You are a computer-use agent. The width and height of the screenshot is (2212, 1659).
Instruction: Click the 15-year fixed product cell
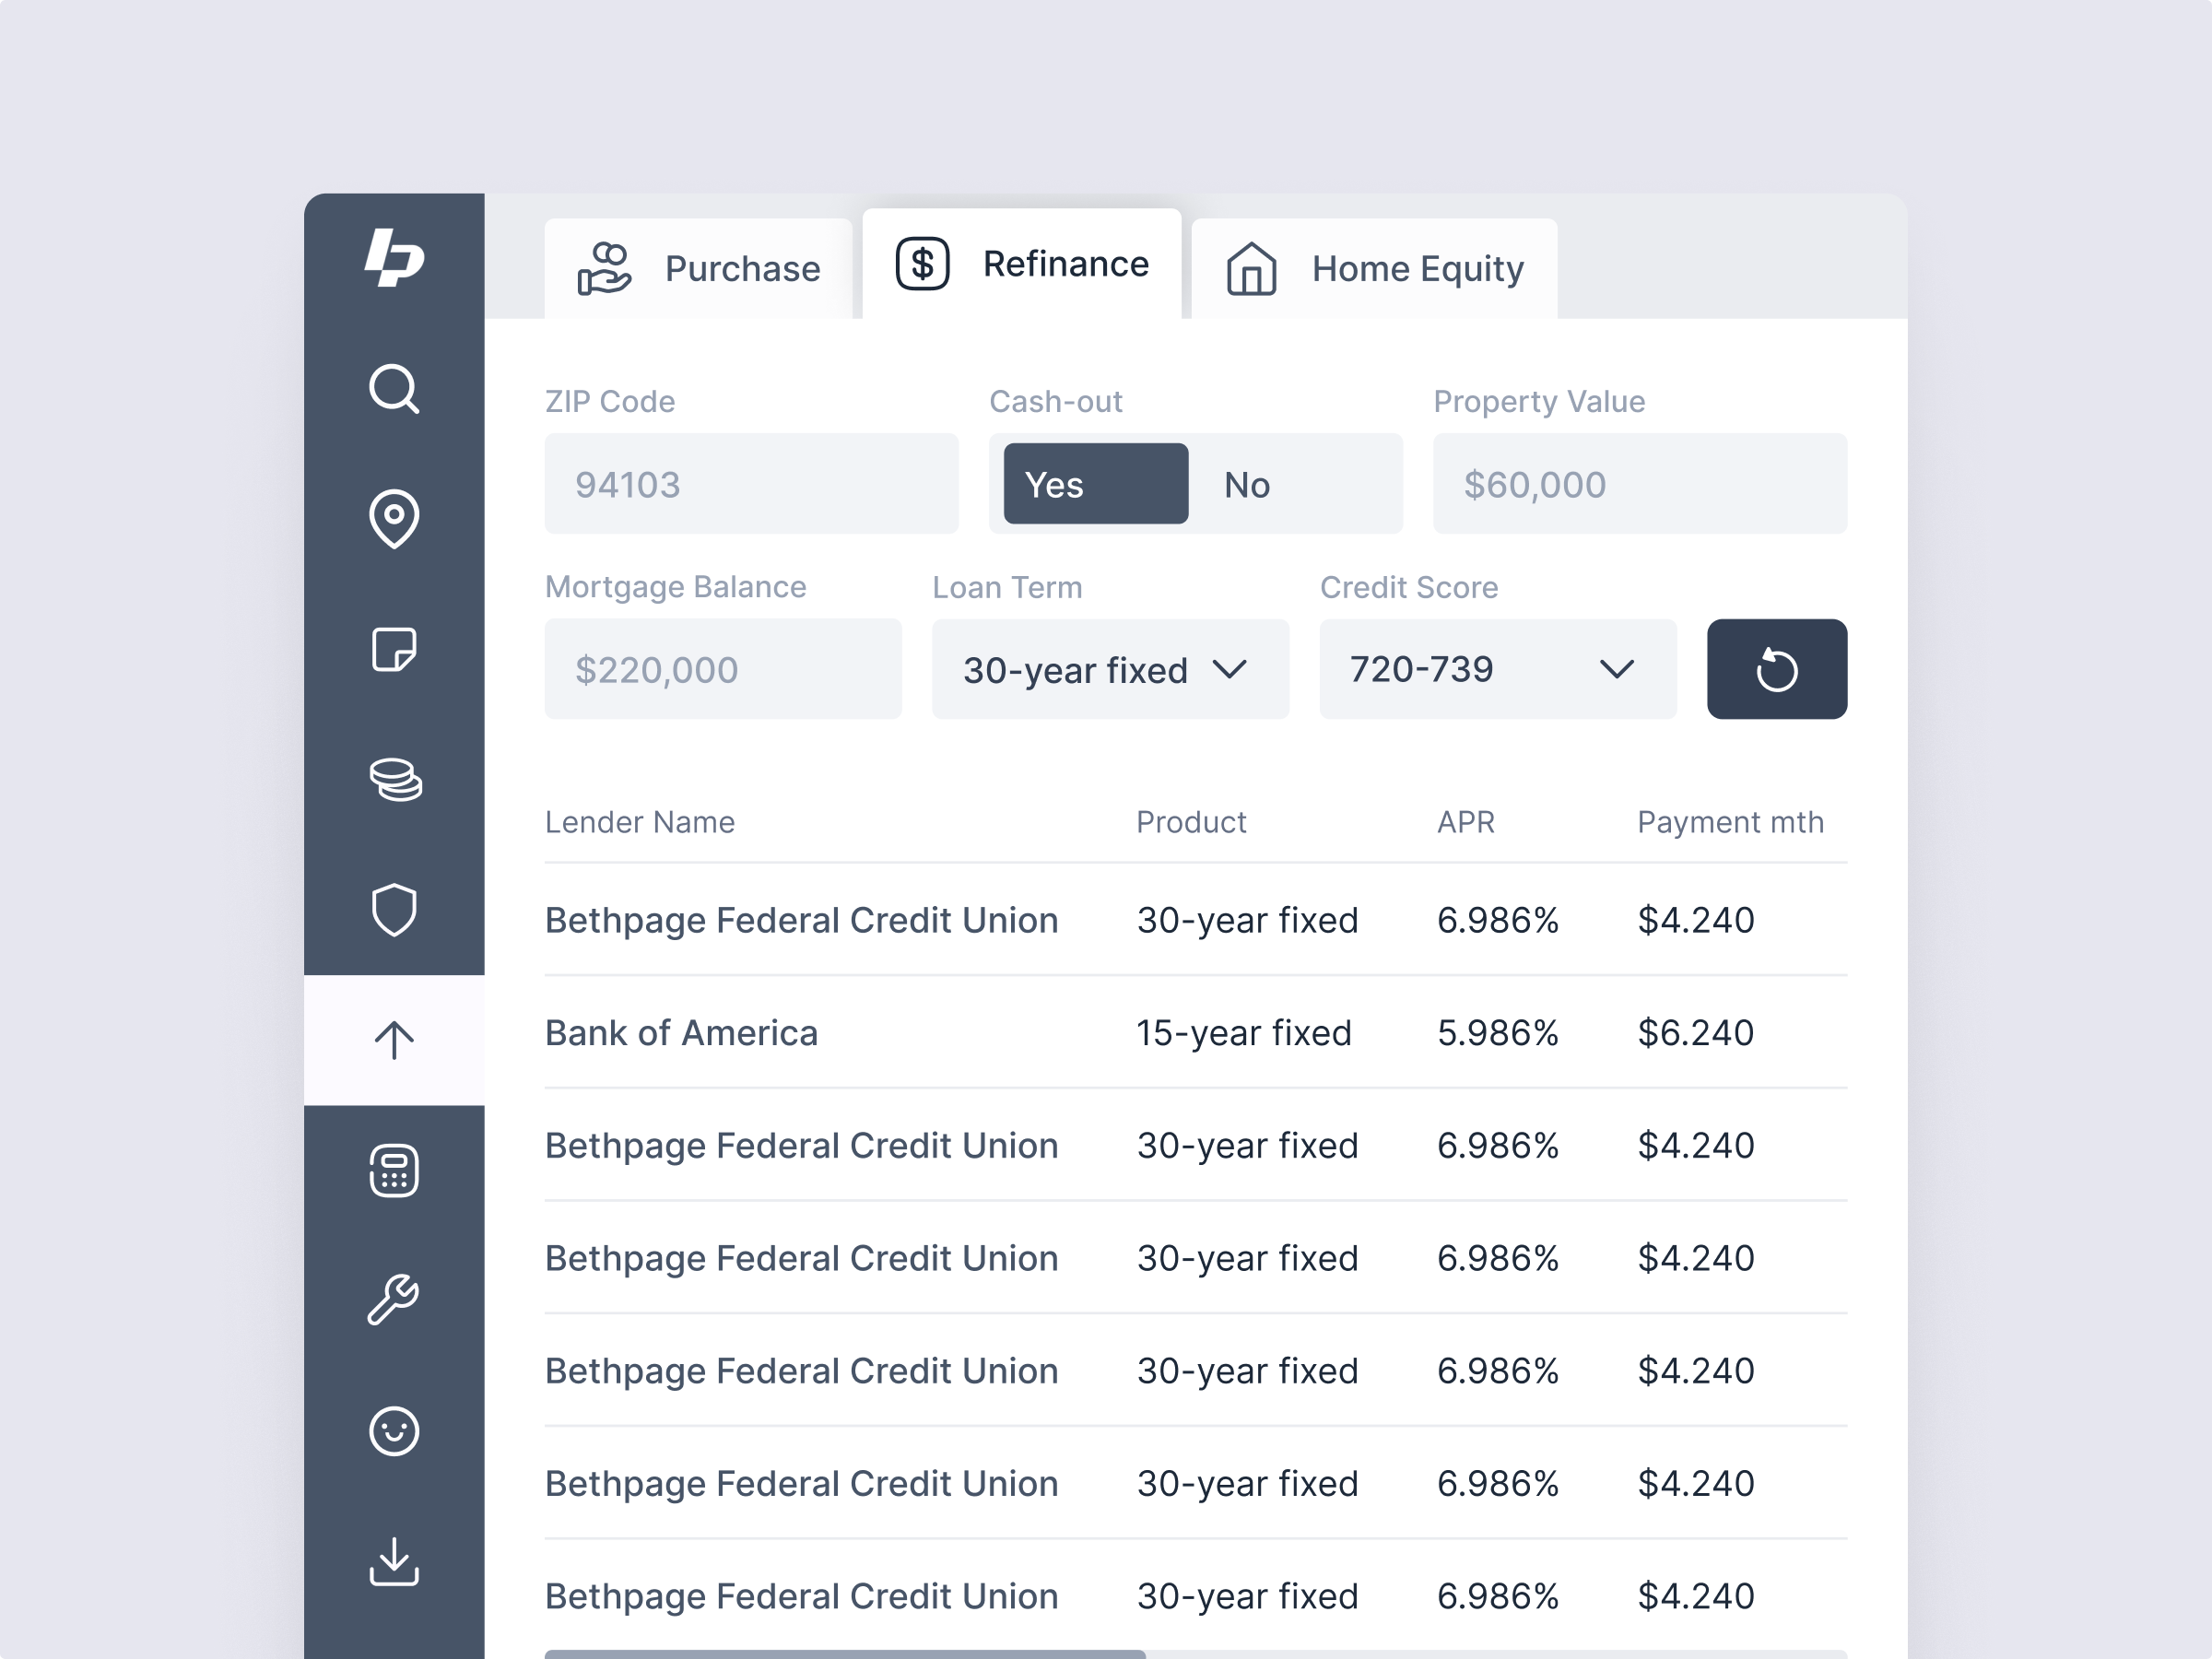[x=1243, y=1033]
